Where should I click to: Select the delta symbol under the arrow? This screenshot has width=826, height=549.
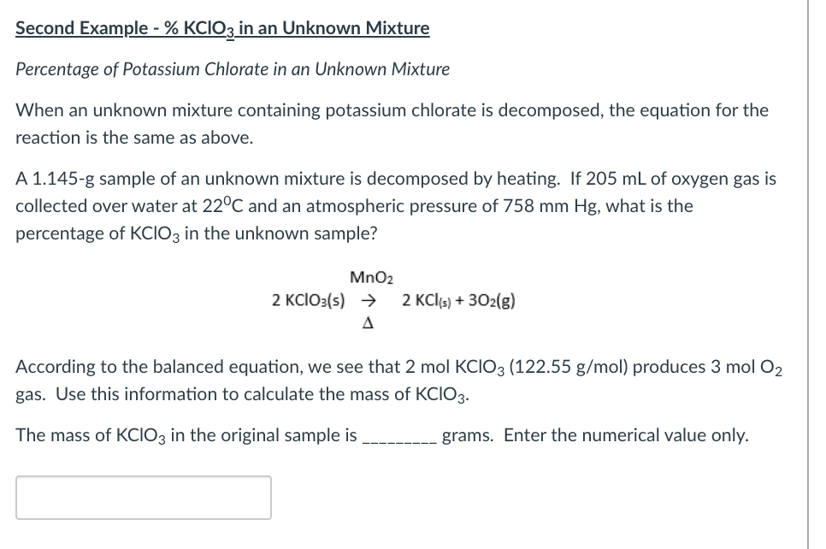click(x=368, y=322)
